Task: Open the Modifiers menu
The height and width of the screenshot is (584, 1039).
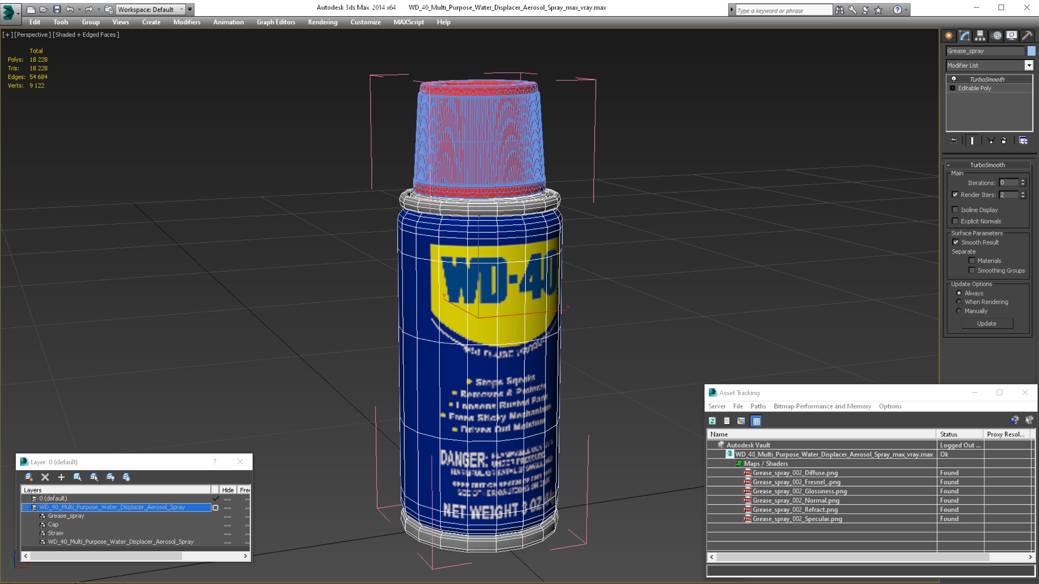Action: (187, 22)
